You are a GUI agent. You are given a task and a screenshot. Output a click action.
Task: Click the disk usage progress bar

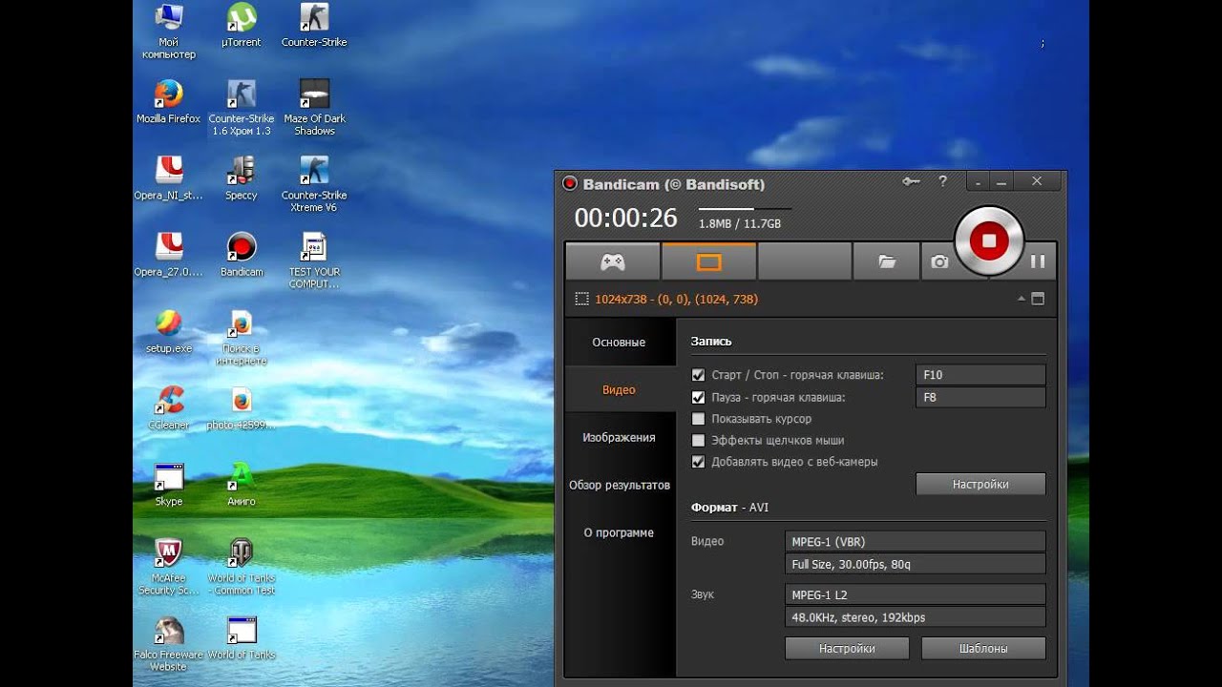point(745,208)
